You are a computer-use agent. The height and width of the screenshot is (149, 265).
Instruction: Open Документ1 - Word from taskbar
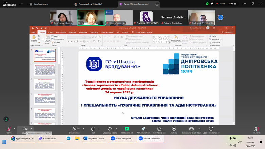95,138
